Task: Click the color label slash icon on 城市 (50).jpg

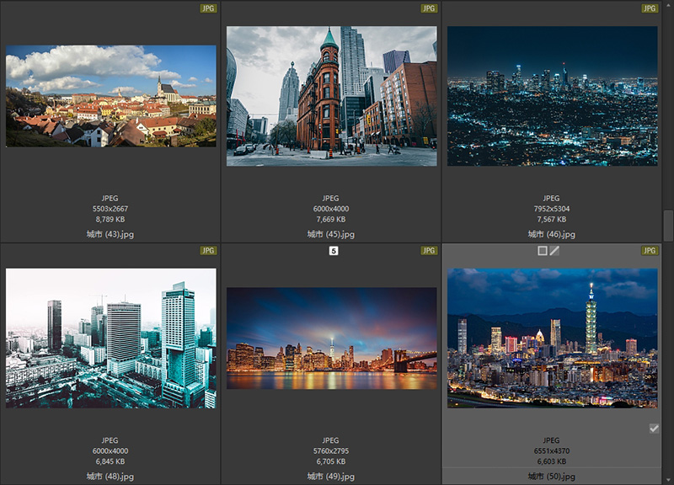Action: [554, 251]
